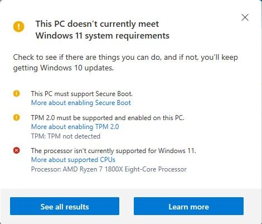The image size is (262, 224).
Task: Select the 'TPM 2.0 must be supported and enabled' text
Action: pos(108,118)
